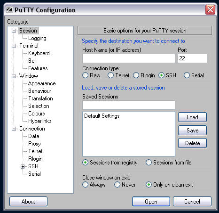Image resolution: width=219 pixels, height=213 pixels.
Task: Click the PuTTY icon in title bar
Action: pyautogui.click(x=9, y=10)
